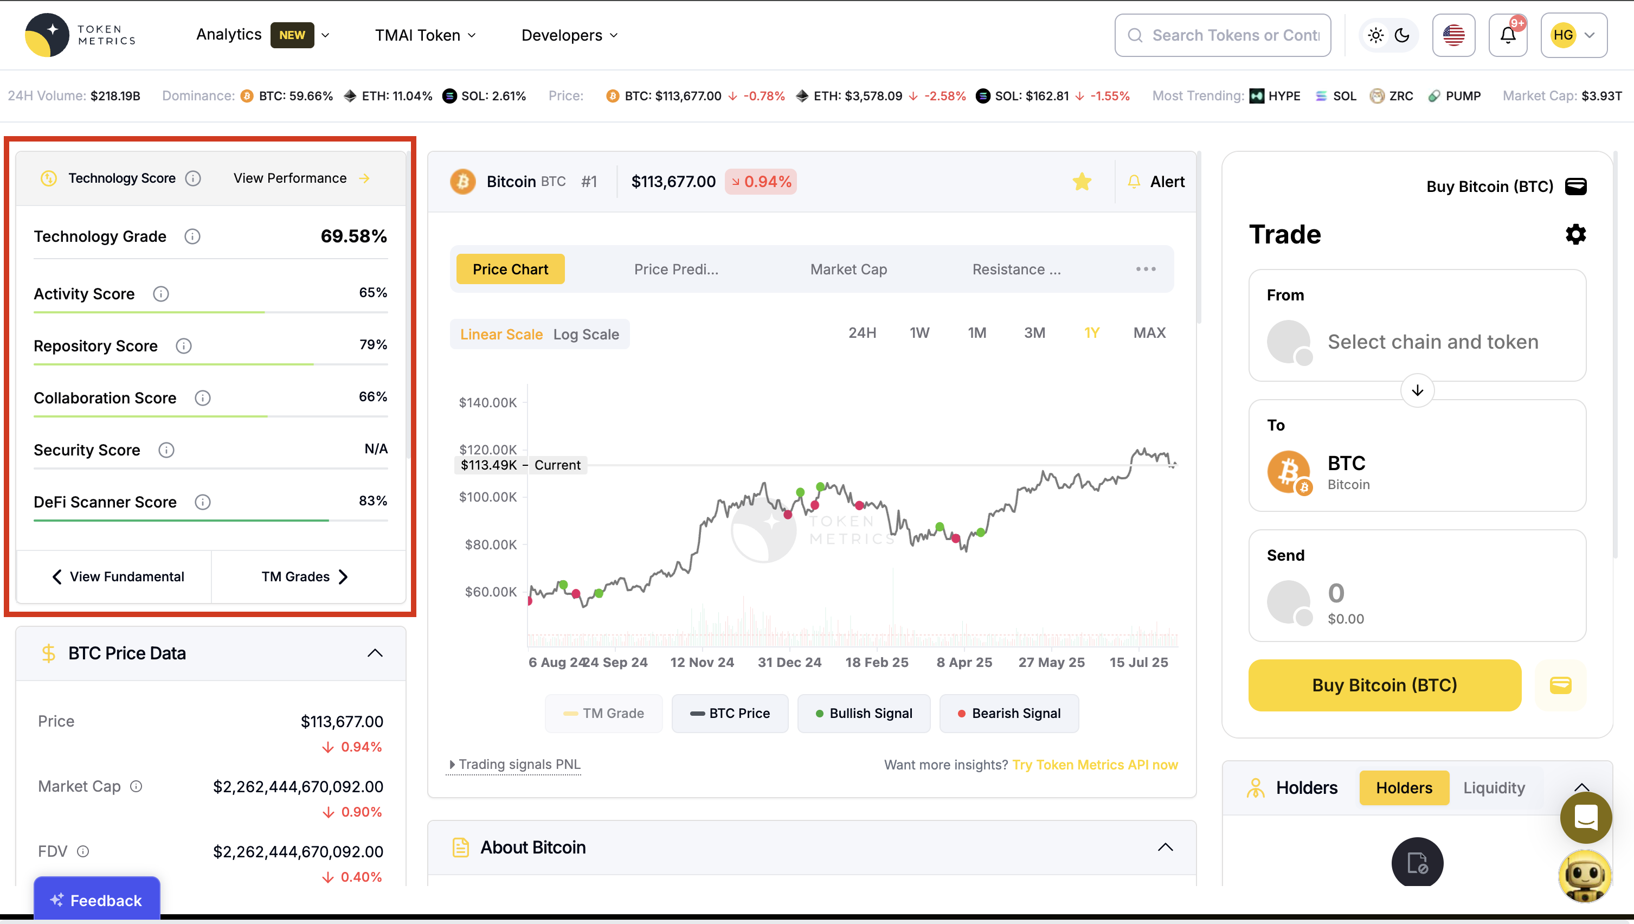Open HG user account menu
This screenshot has width=1634, height=924.
pos(1574,36)
